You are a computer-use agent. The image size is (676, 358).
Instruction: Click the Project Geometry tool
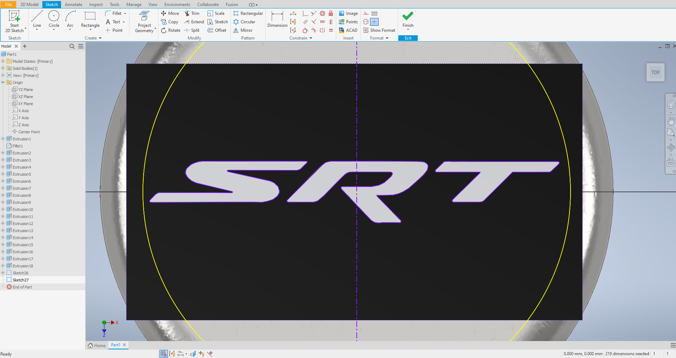point(145,21)
